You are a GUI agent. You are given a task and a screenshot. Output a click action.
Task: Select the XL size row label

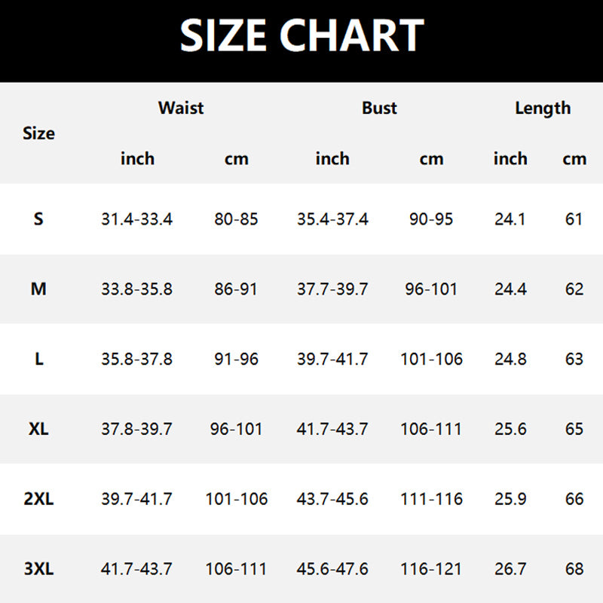pyautogui.click(x=38, y=429)
